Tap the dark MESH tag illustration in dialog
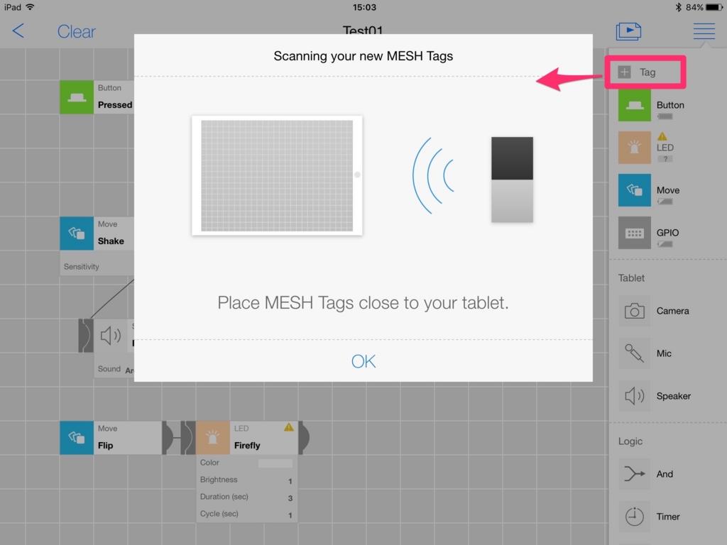 (x=512, y=180)
